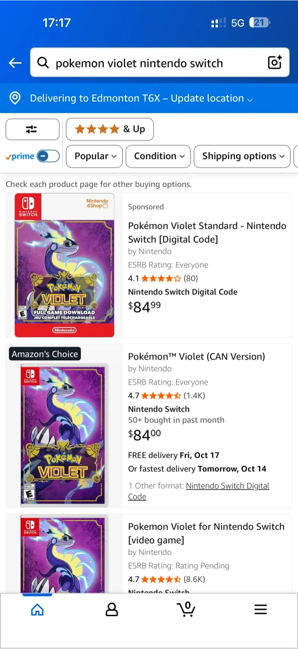Expand the Popular dropdown
The image size is (298, 649).
[95, 156]
